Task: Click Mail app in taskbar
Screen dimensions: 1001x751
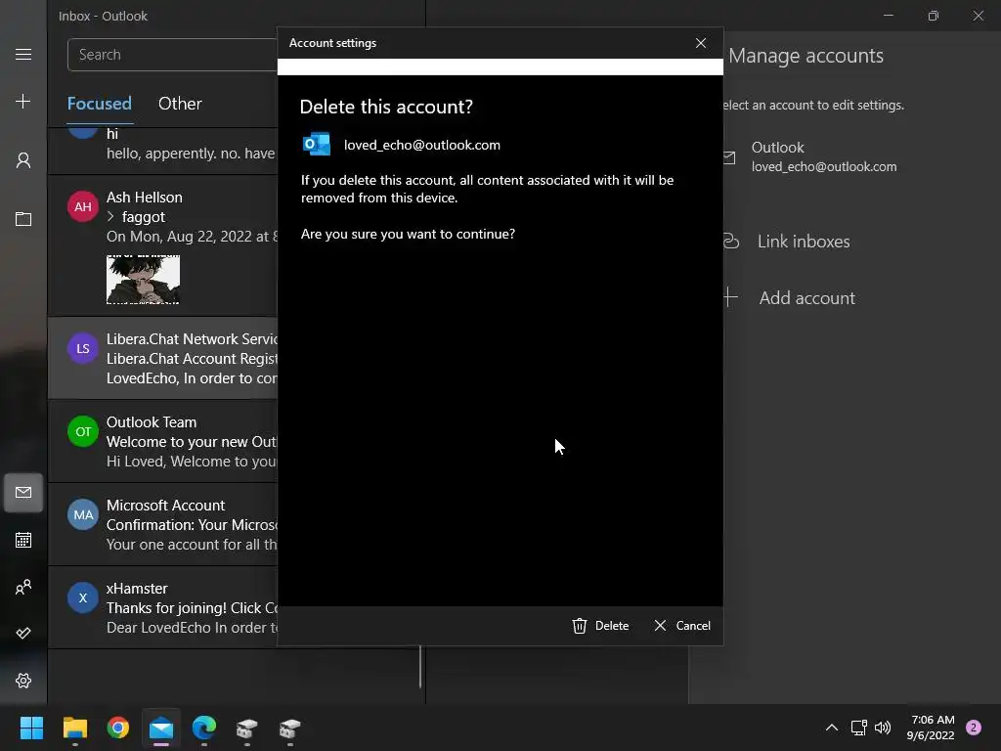Action: 161,728
